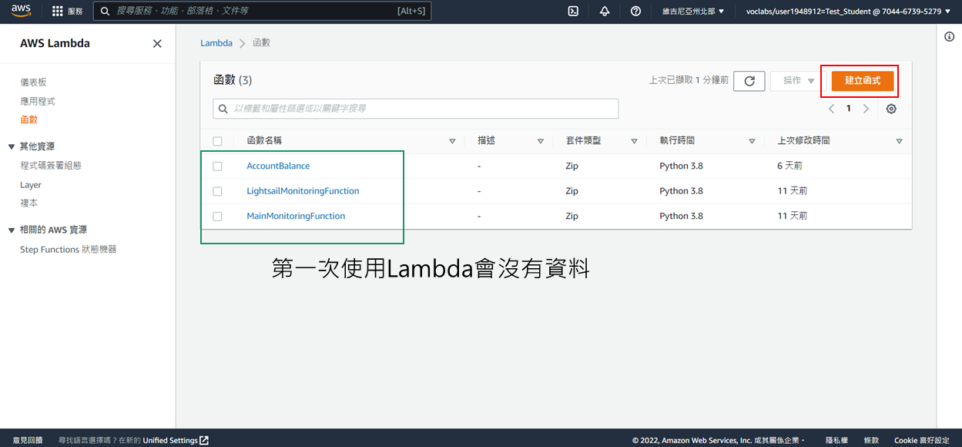962x447 pixels.
Task: Launch CloudShell terminal icon
Action: [573, 12]
